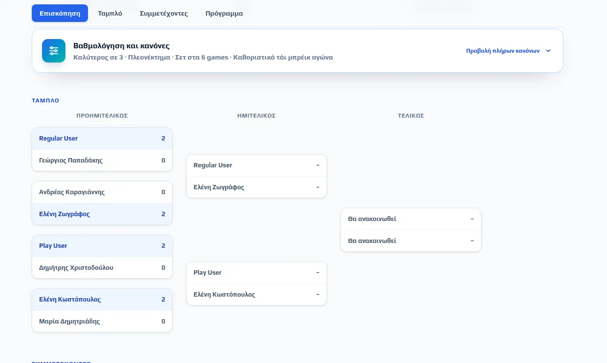Go to the Συμμετέχοντες tab
The height and width of the screenshot is (363, 607).
pyautogui.click(x=164, y=13)
